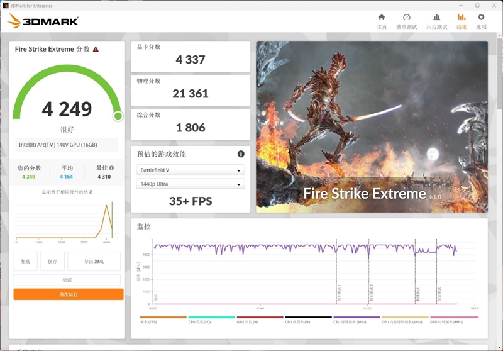Toggle CPU clock frequency legend entry

pyautogui.click(x=357, y=320)
